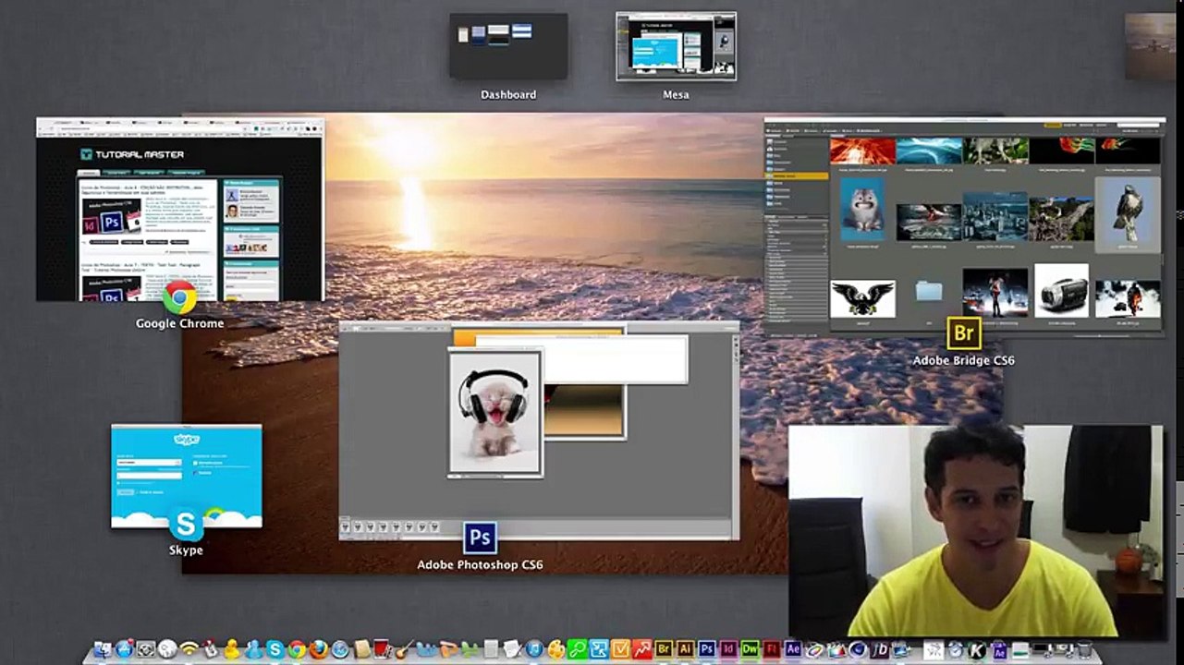Open Firefox from the Dock
This screenshot has height=665, width=1184.
coord(319,649)
